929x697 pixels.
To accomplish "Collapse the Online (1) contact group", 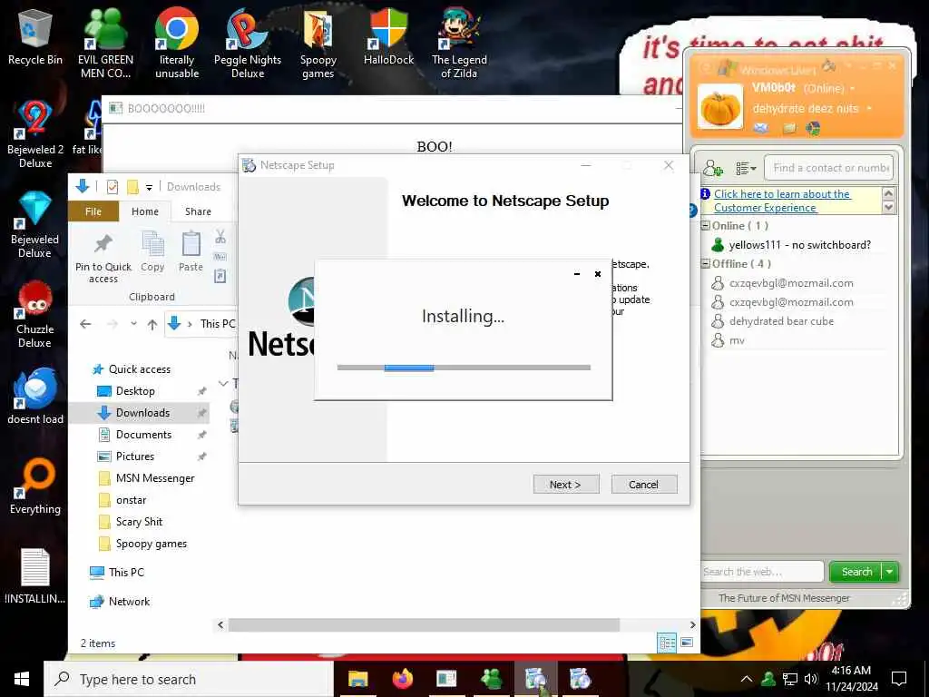I will (x=705, y=225).
